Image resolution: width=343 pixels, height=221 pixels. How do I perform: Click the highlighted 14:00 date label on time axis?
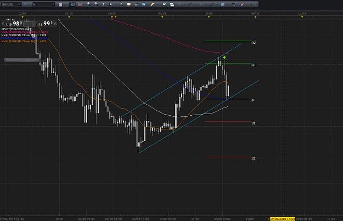click(x=283, y=219)
